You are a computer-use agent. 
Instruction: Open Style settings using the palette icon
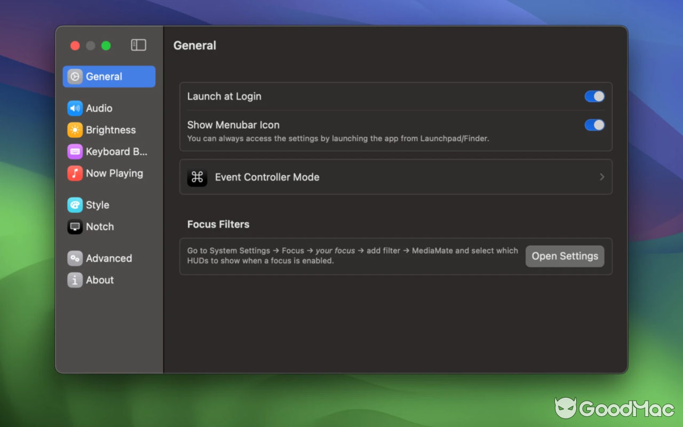[74, 204]
